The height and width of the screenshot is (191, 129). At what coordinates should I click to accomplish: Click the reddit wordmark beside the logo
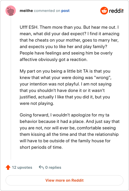tap(116, 11)
